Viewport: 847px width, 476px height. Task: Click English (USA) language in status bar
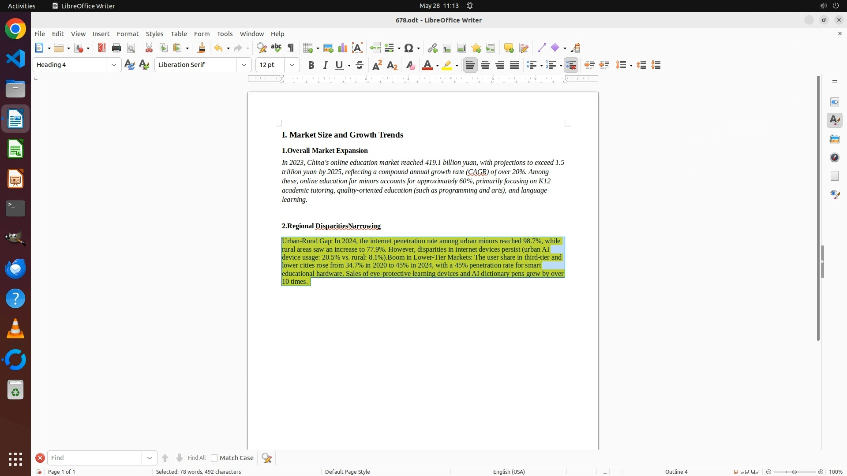pos(509,472)
